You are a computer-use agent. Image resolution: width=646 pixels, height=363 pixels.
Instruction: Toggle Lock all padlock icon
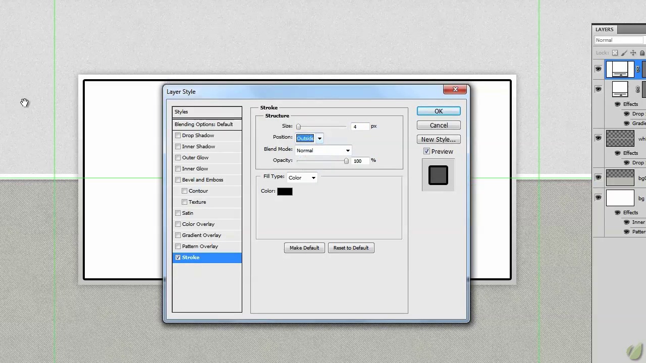click(642, 53)
